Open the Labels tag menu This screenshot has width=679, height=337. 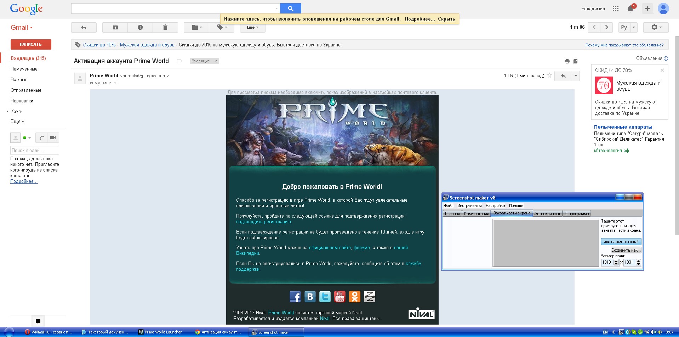coord(222,27)
